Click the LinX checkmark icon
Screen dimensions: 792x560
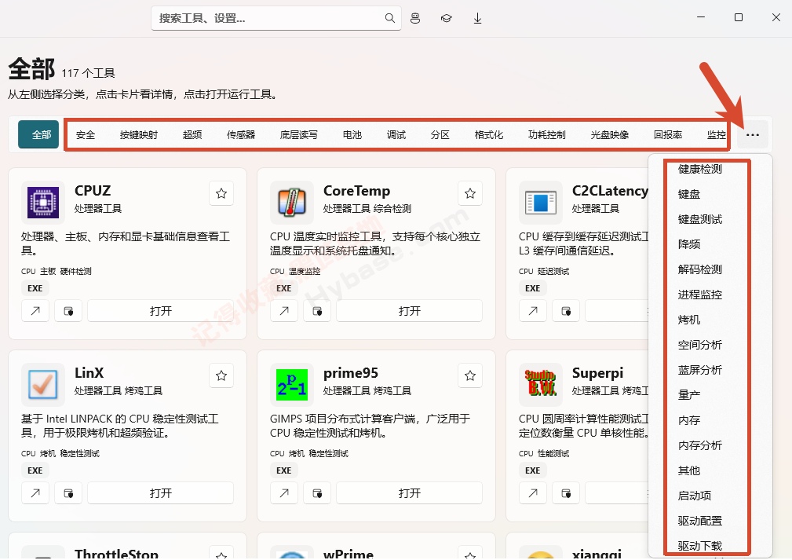(x=43, y=385)
